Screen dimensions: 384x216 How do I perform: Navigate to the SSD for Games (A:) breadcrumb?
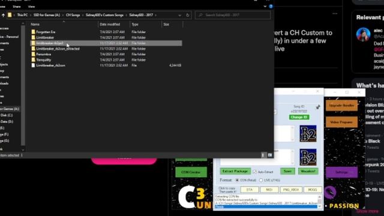(x=47, y=15)
